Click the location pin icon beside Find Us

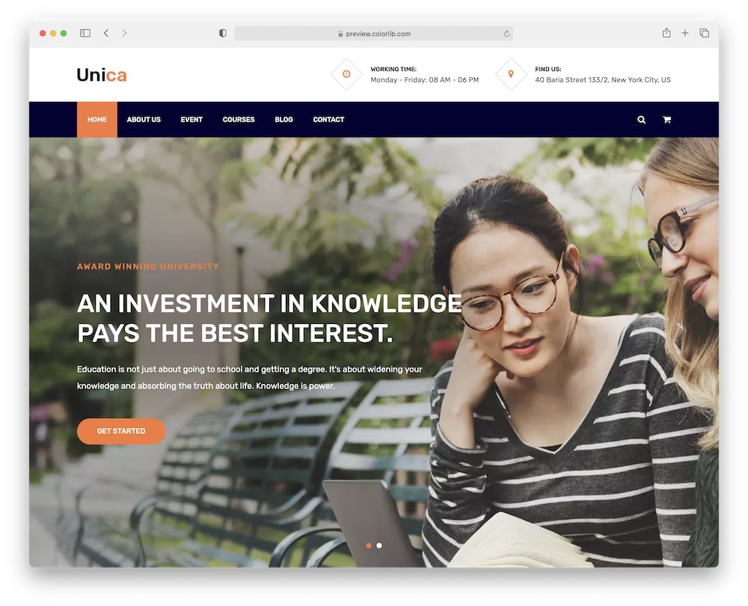pyautogui.click(x=511, y=74)
